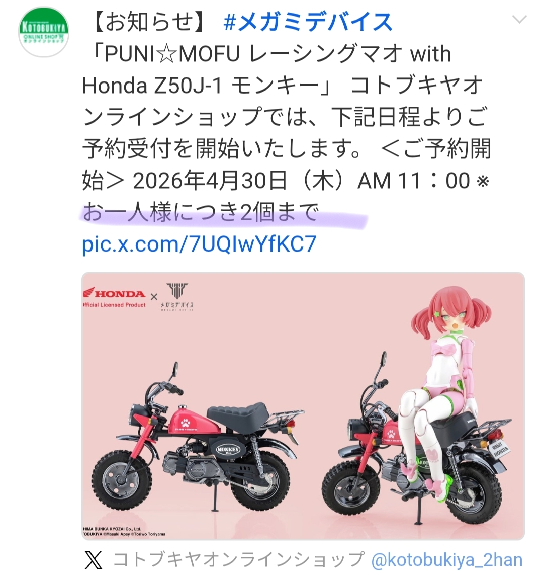Image resolution: width=543 pixels, height=582 pixels.
Task: Expand the tweet options chevron
Action: coord(519,19)
